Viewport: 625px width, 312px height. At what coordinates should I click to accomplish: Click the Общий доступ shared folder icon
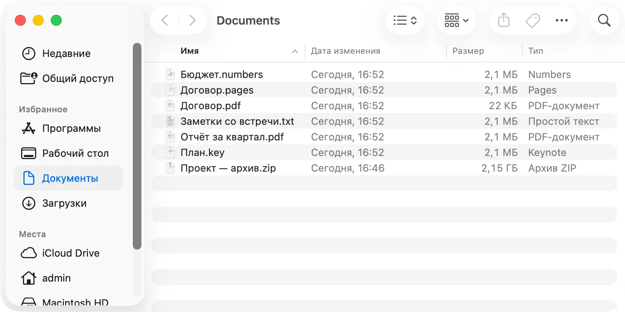[x=29, y=78]
